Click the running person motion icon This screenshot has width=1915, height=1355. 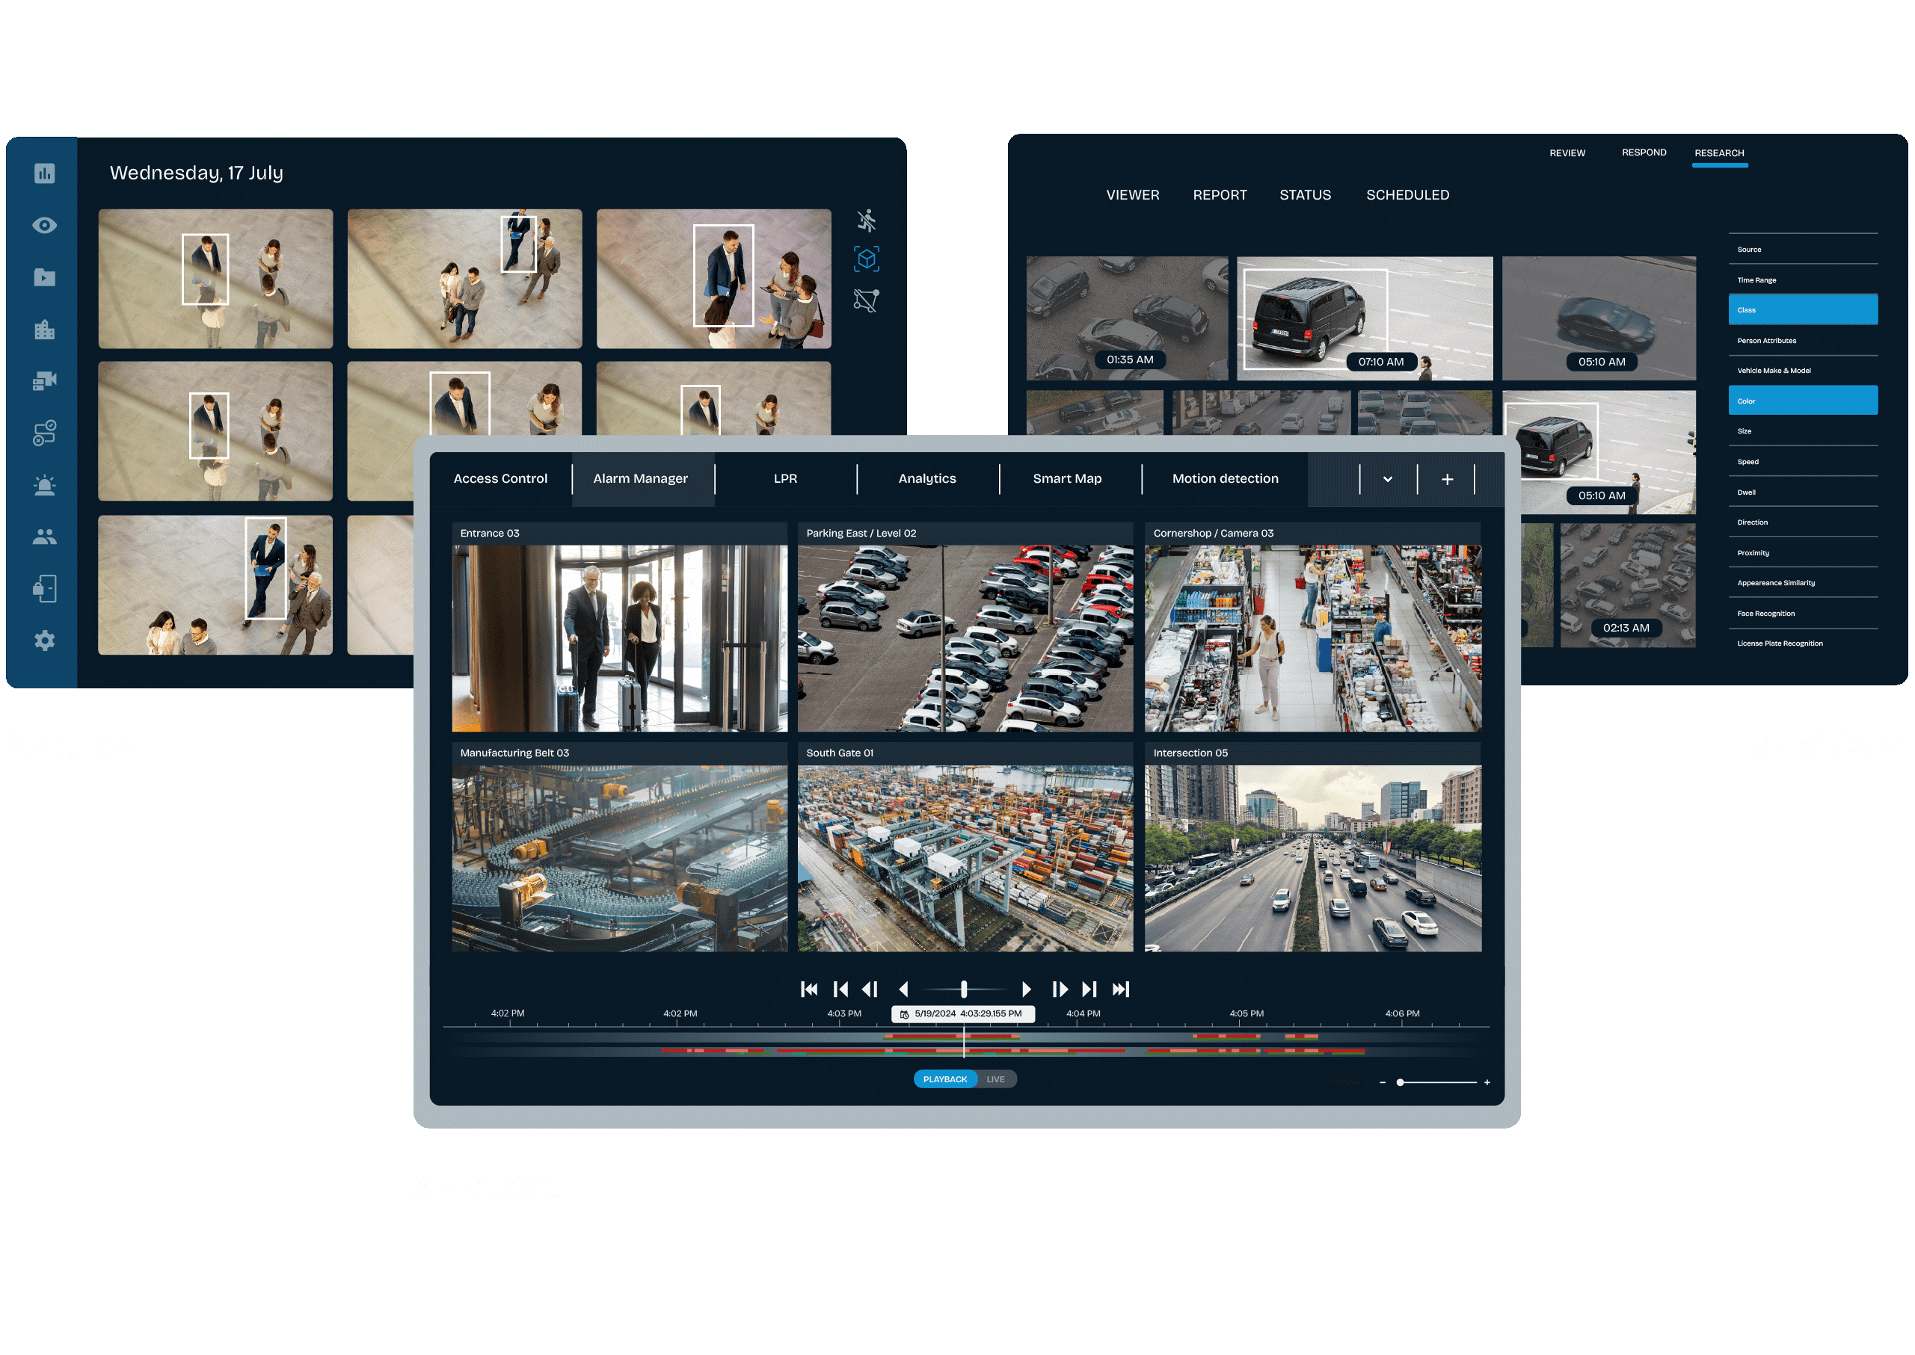click(867, 220)
